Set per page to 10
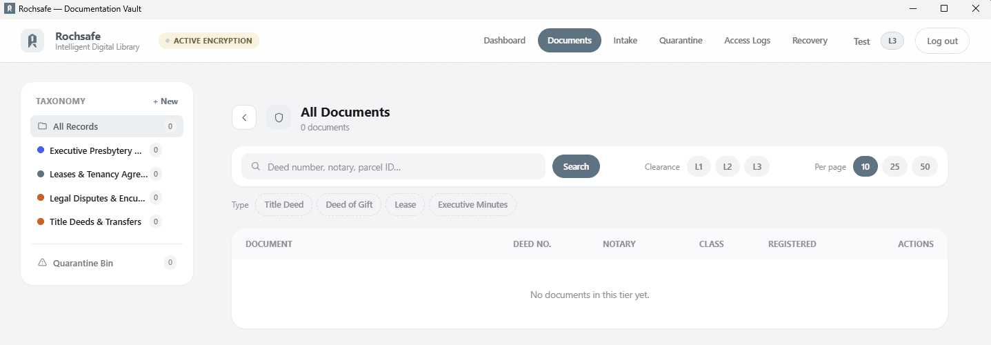 pyautogui.click(x=865, y=166)
